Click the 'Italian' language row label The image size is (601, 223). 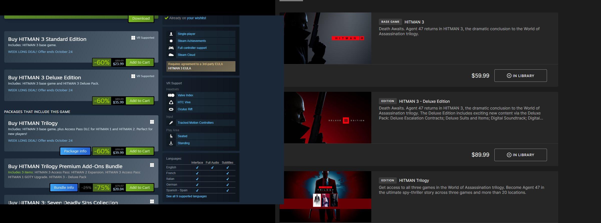(170, 179)
